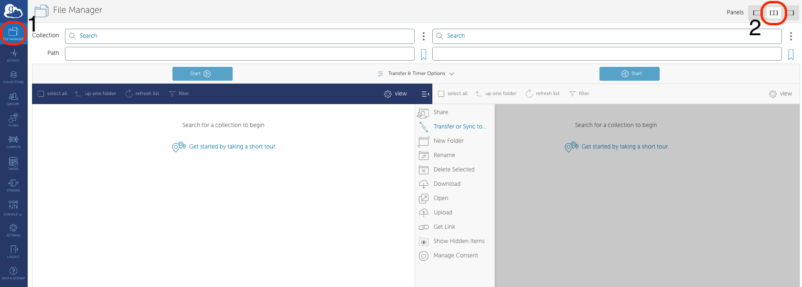This screenshot has width=802, height=287.
Task: Collapse the middle action menu
Action: (425, 94)
